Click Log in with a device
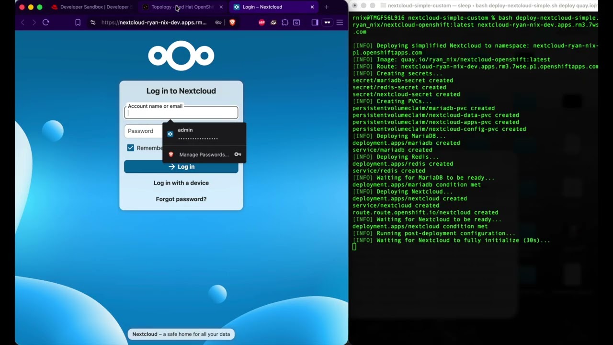Viewport: 613px width, 345px height. click(181, 183)
